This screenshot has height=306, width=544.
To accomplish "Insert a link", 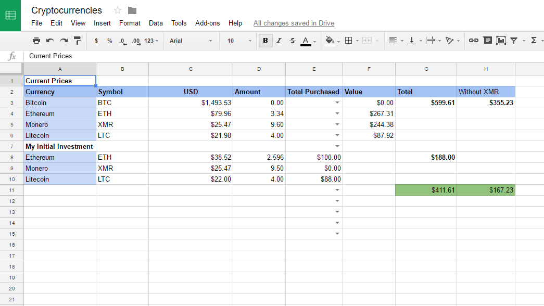I will (473, 40).
